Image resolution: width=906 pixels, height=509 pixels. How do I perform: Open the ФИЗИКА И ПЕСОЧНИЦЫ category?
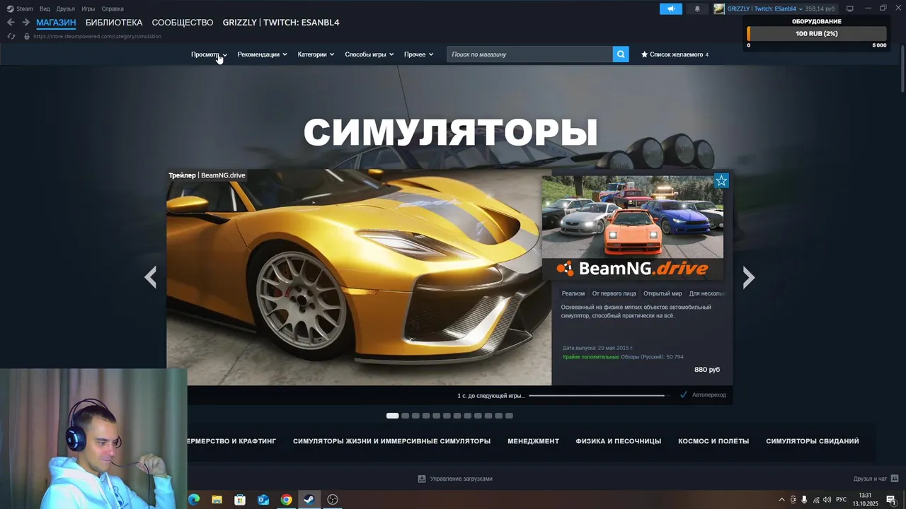[x=619, y=441]
